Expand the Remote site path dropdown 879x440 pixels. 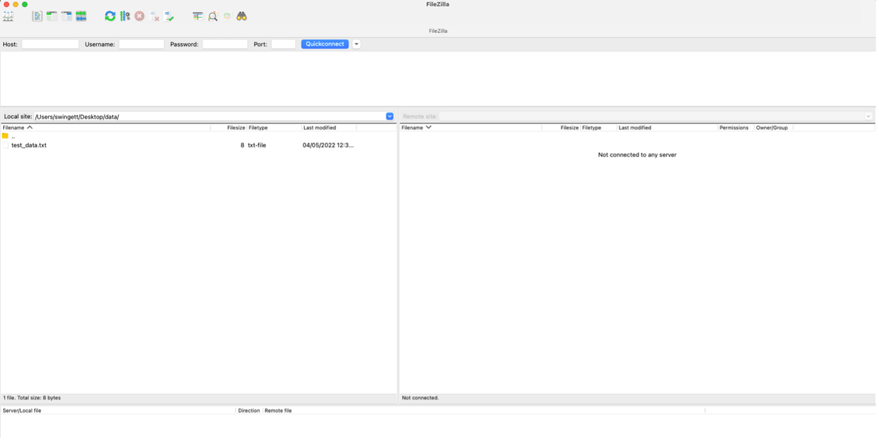point(869,117)
